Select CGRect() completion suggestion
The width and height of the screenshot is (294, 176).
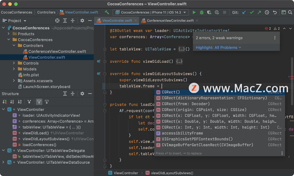pyautogui.click(x=220, y=92)
